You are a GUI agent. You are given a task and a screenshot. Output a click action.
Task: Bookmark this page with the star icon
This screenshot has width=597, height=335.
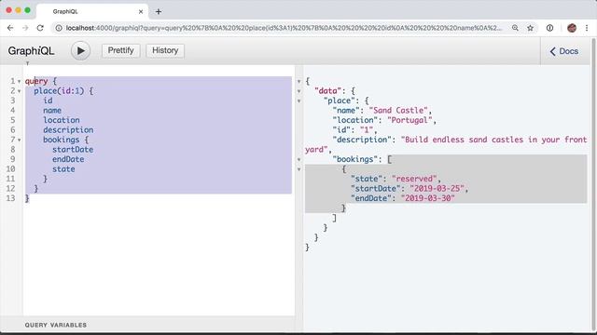530,28
